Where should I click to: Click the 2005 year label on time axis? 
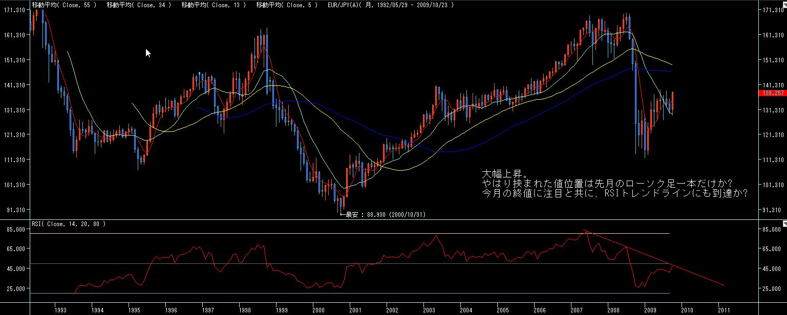click(x=503, y=310)
